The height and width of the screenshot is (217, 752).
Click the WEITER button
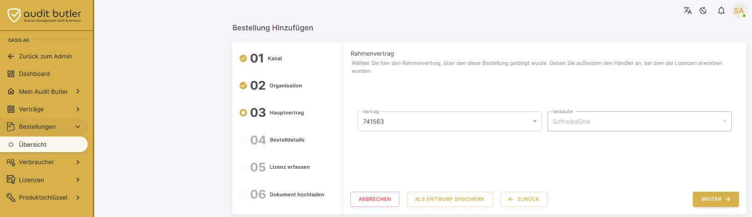coord(716,199)
